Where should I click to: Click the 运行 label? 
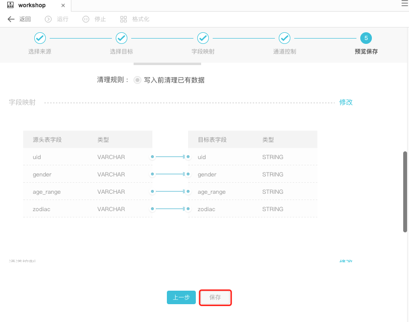[x=63, y=19]
